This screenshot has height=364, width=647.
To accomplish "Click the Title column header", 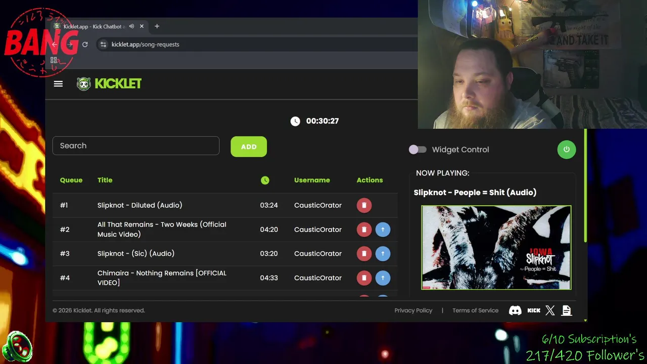I will coord(105,180).
